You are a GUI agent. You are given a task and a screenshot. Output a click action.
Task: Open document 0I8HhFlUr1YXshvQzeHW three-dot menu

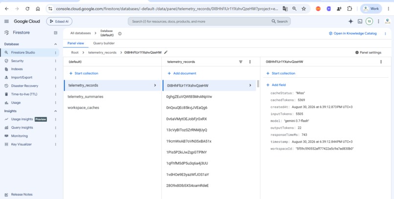(x=381, y=62)
